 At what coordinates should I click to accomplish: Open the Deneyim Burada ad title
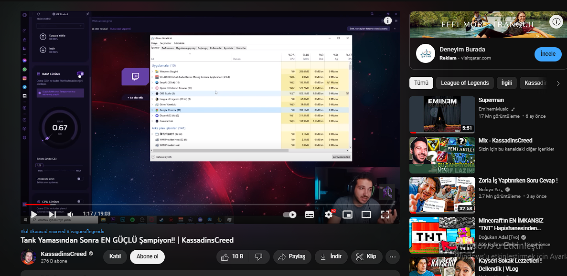(462, 50)
